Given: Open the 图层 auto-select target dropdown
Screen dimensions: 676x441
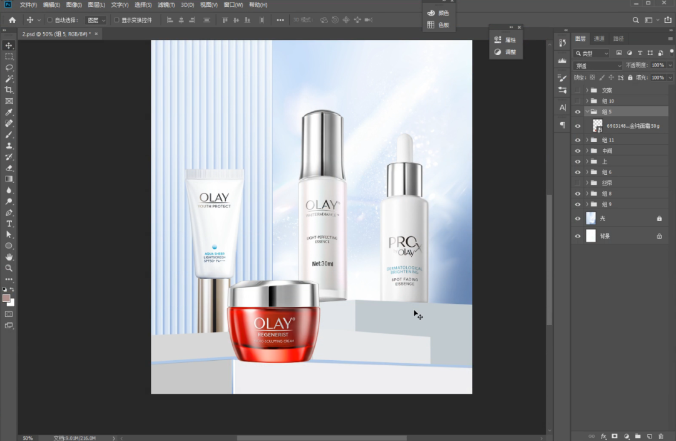Looking at the screenshot, I should coord(96,20).
